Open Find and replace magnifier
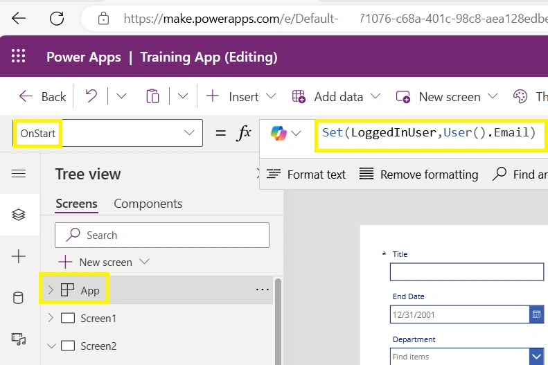The height and width of the screenshot is (365, 548). 499,174
